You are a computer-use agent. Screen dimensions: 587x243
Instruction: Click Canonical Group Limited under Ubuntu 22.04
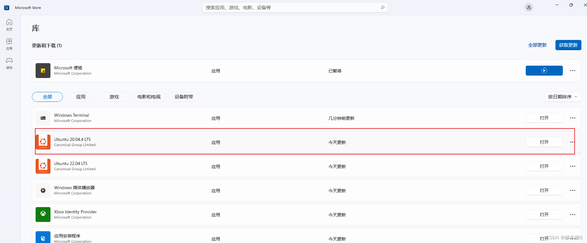pos(75,169)
